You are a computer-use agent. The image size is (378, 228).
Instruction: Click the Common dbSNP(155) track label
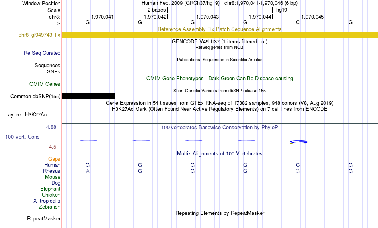35,96
